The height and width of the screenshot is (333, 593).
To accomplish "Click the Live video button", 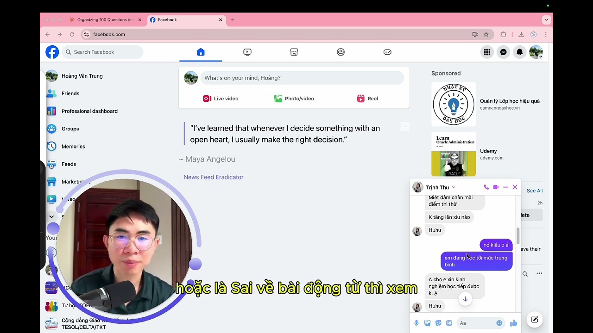I will tap(221, 99).
